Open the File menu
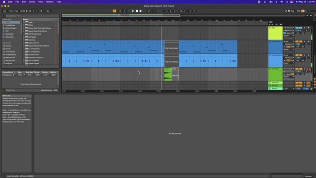This screenshot has height=178, width=316. 17,2
